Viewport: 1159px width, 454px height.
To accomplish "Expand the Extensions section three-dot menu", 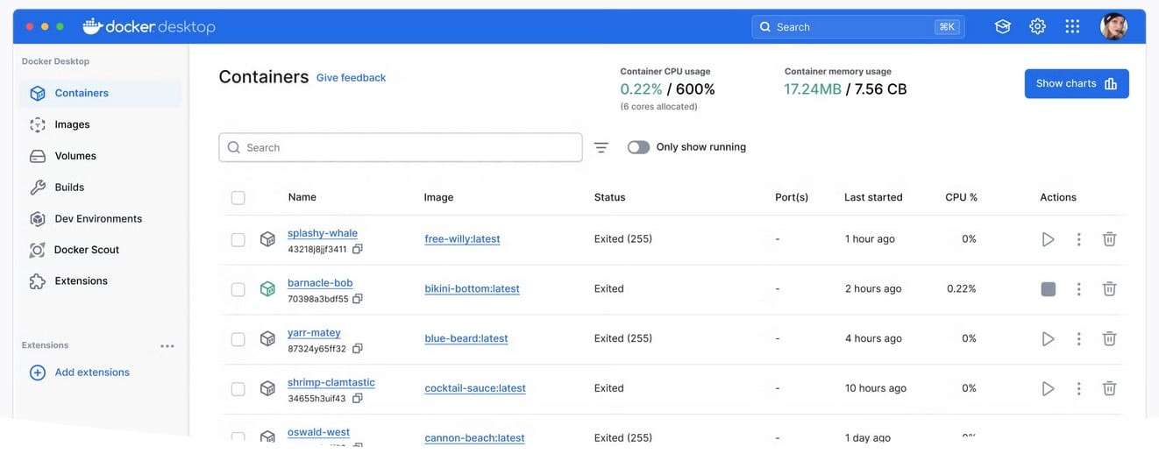I will click(167, 346).
